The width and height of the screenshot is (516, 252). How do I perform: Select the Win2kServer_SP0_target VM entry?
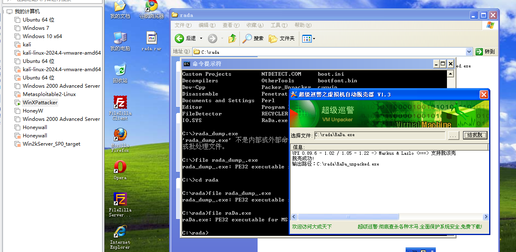52,144
